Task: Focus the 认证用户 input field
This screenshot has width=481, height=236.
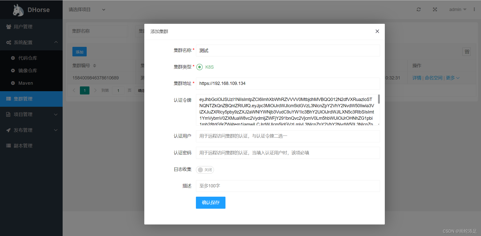Action: [x=288, y=136]
